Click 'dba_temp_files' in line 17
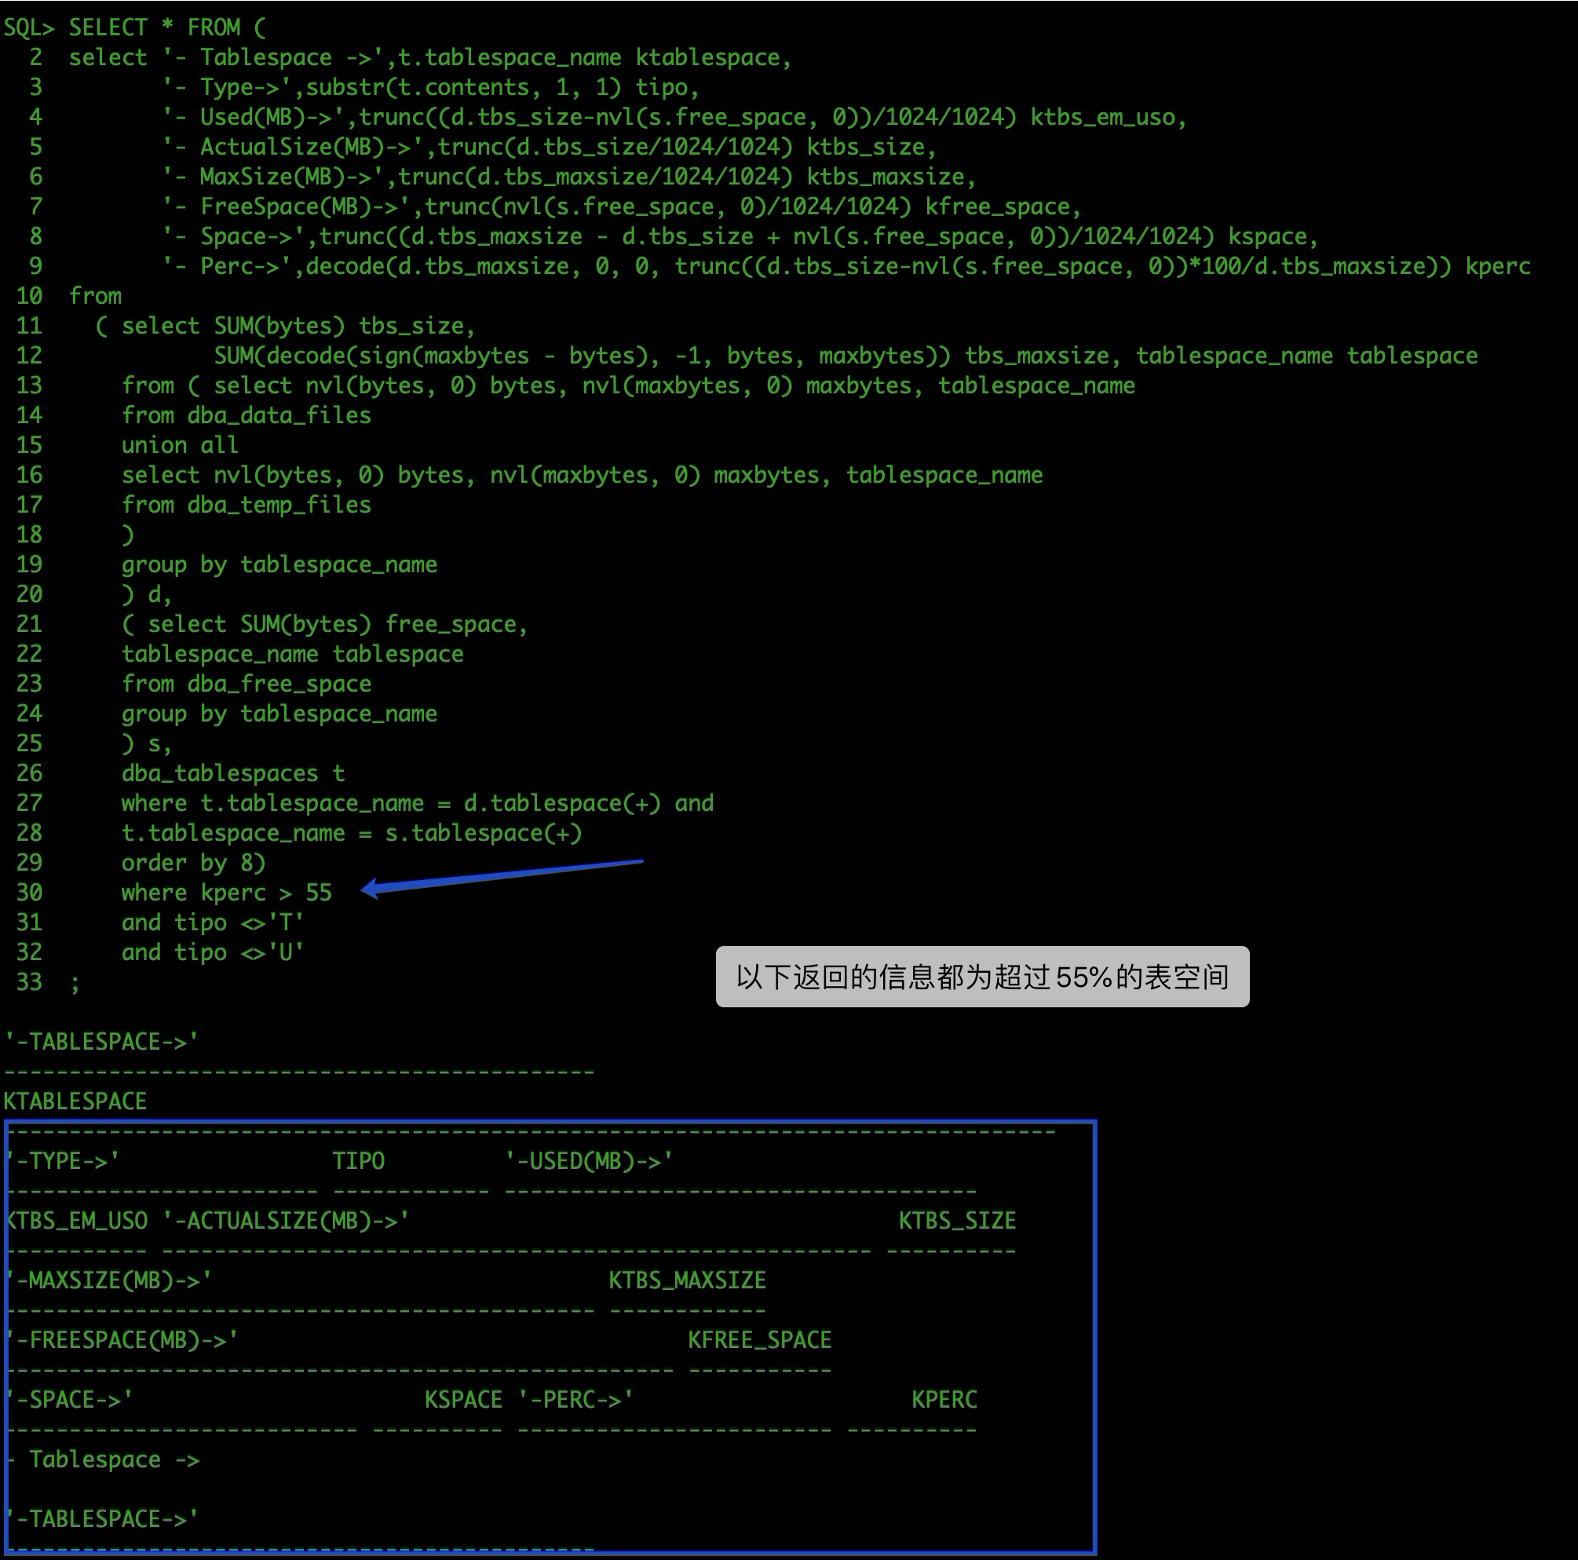This screenshot has width=1578, height=1560. click(x=279, y=505)
